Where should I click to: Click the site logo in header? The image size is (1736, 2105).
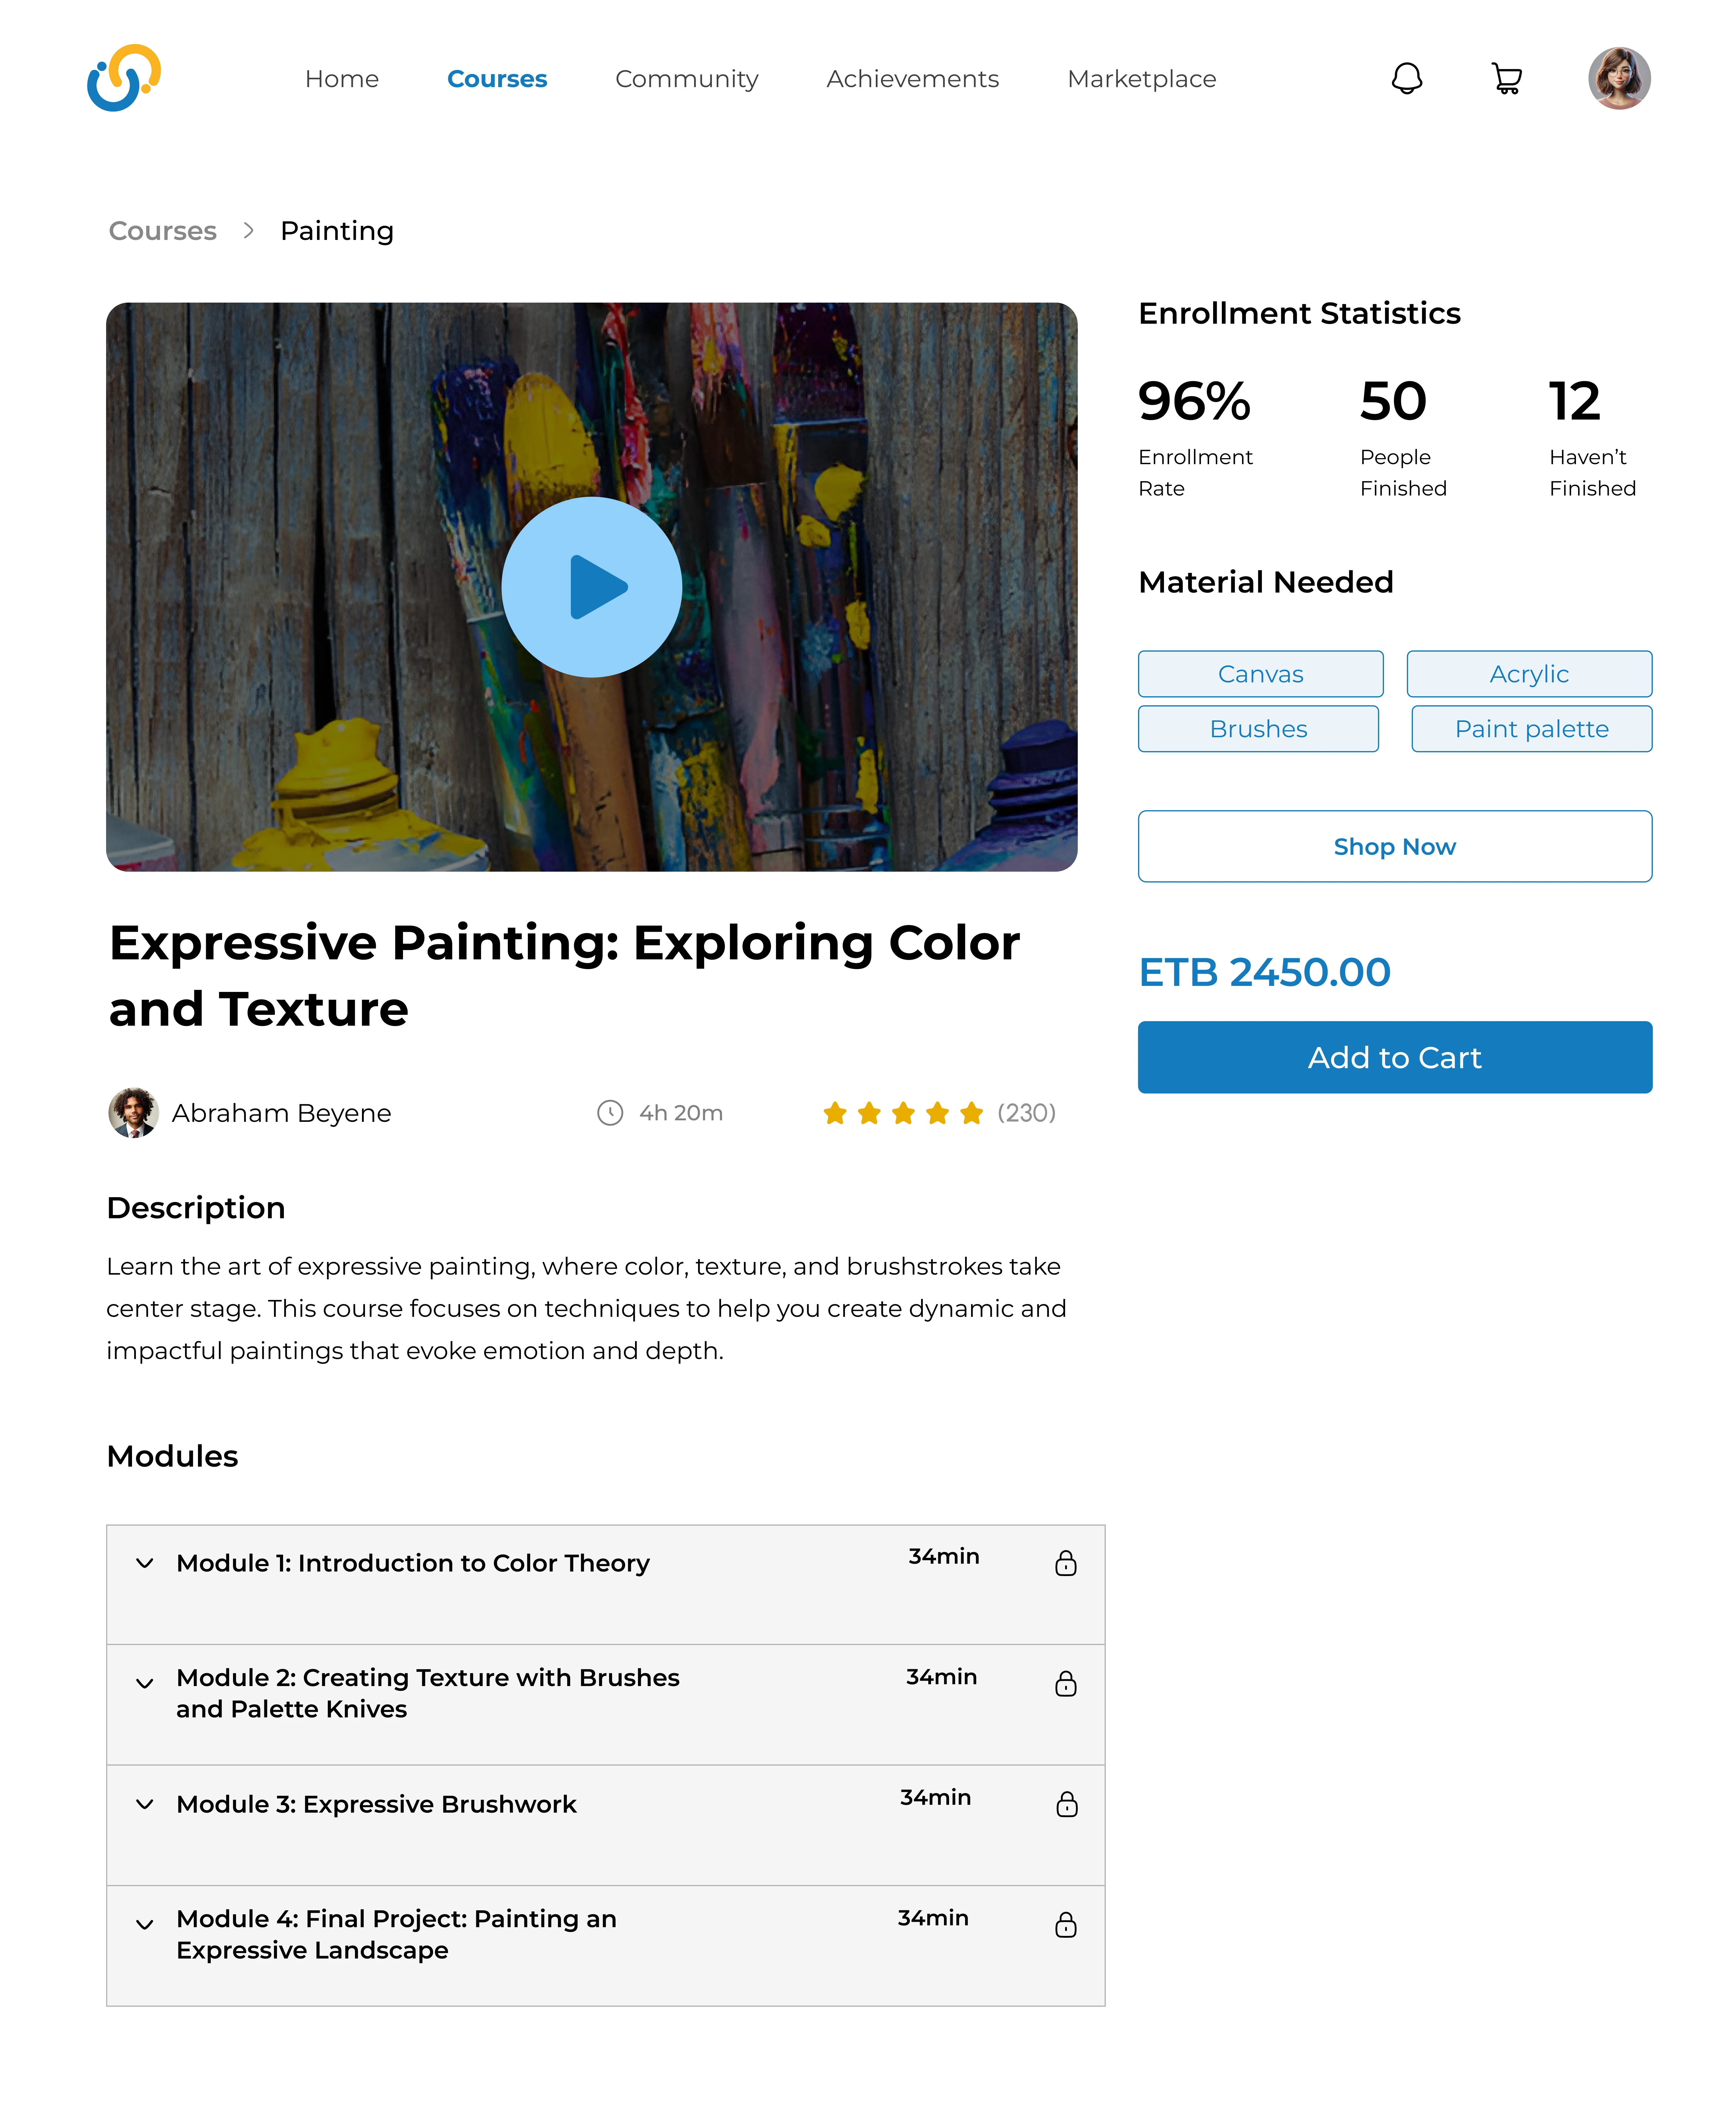124,78
